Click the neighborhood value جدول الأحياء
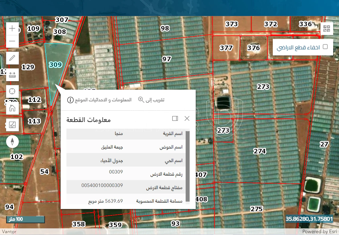 point(111,161)
